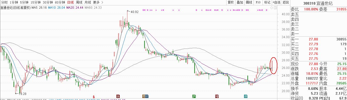Image resolution: width=347 pixels, height=100 pixels.
Task: Click the diamond icon above the price axis
Action: click(272, 8)
